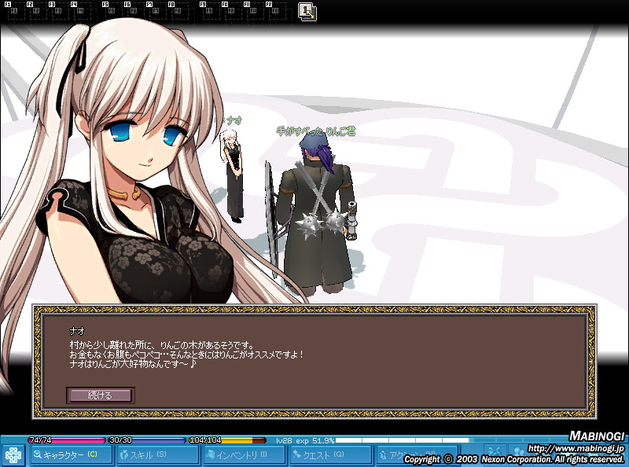Image resolution: width=629 pixels, height=467 pixels.
Task: Click the 続ける continue button
Action: click(x=101, y=395)
